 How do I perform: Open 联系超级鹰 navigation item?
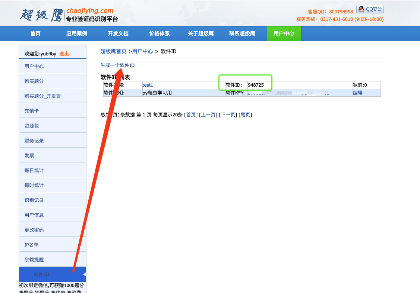tap(242, 33)
